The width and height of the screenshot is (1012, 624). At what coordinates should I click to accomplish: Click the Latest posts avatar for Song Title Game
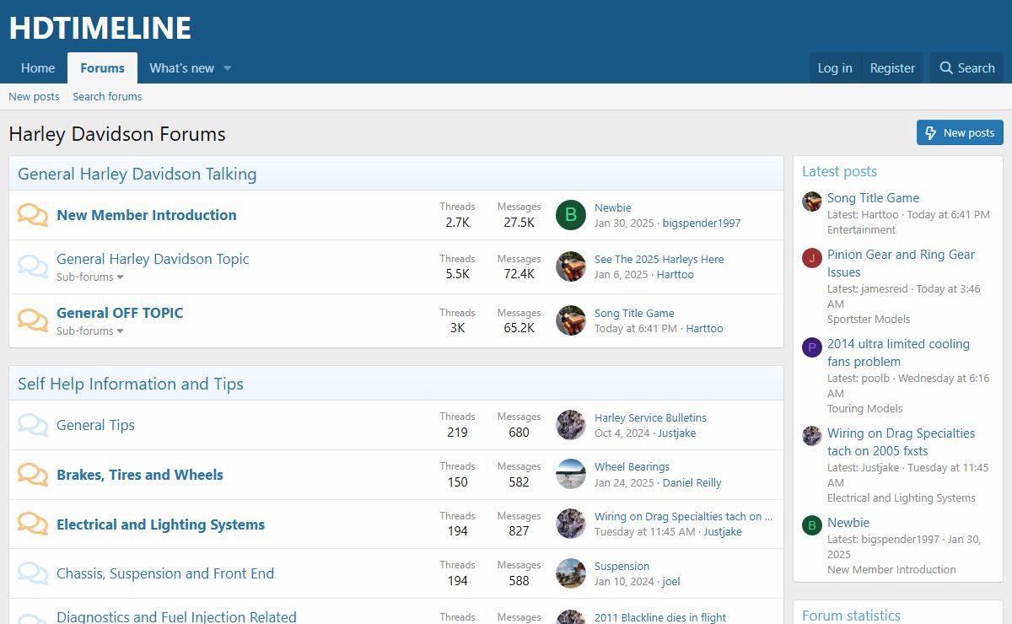pos(812,202)
